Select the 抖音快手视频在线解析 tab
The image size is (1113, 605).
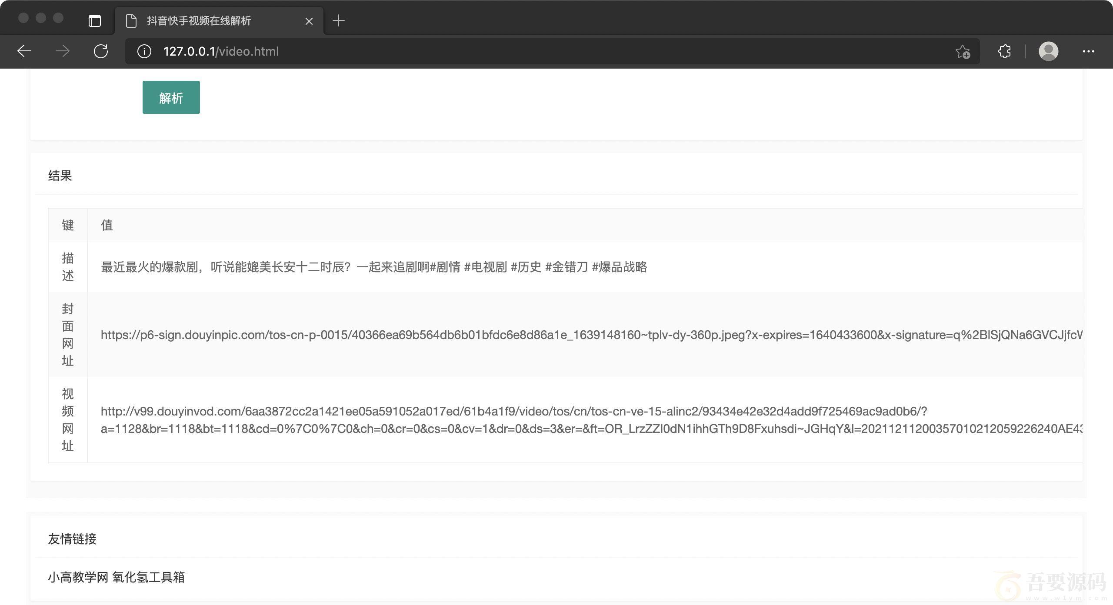click(x=219, y=20)
